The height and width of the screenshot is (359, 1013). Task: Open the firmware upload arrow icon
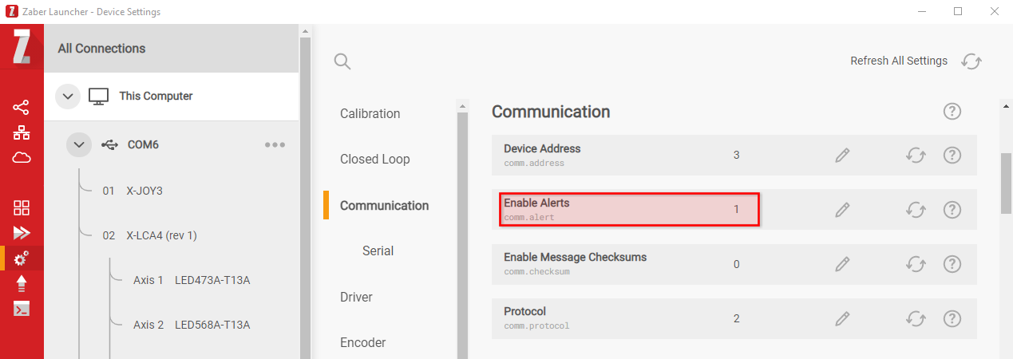[22, 283]
